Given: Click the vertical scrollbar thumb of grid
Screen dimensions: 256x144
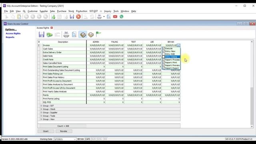Looking at the screenshot, I should pos(252,106).
